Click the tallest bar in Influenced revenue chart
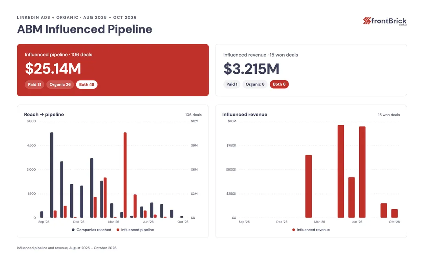424x265 pixels. (x=341, y=171)
